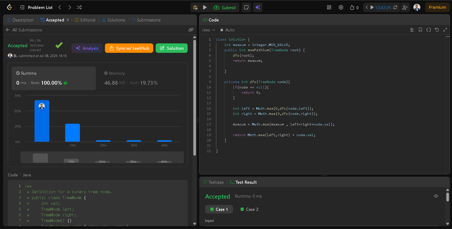
Task: Close the Accepted tab
Action: 68,20
